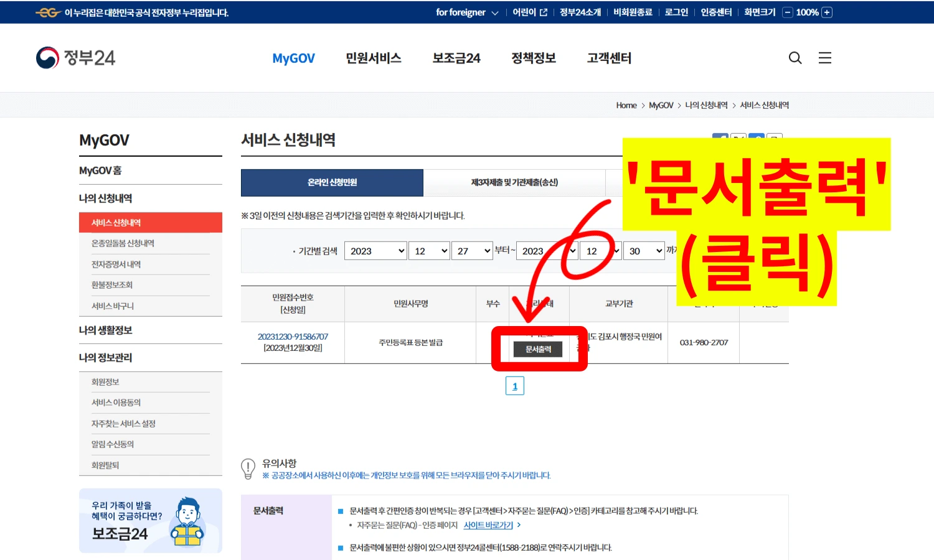Image resolution: width=934 pixels, height=560 pixels.
Task: Click 주민등록표 등본 발급 service name
Action: pos(411,343)
